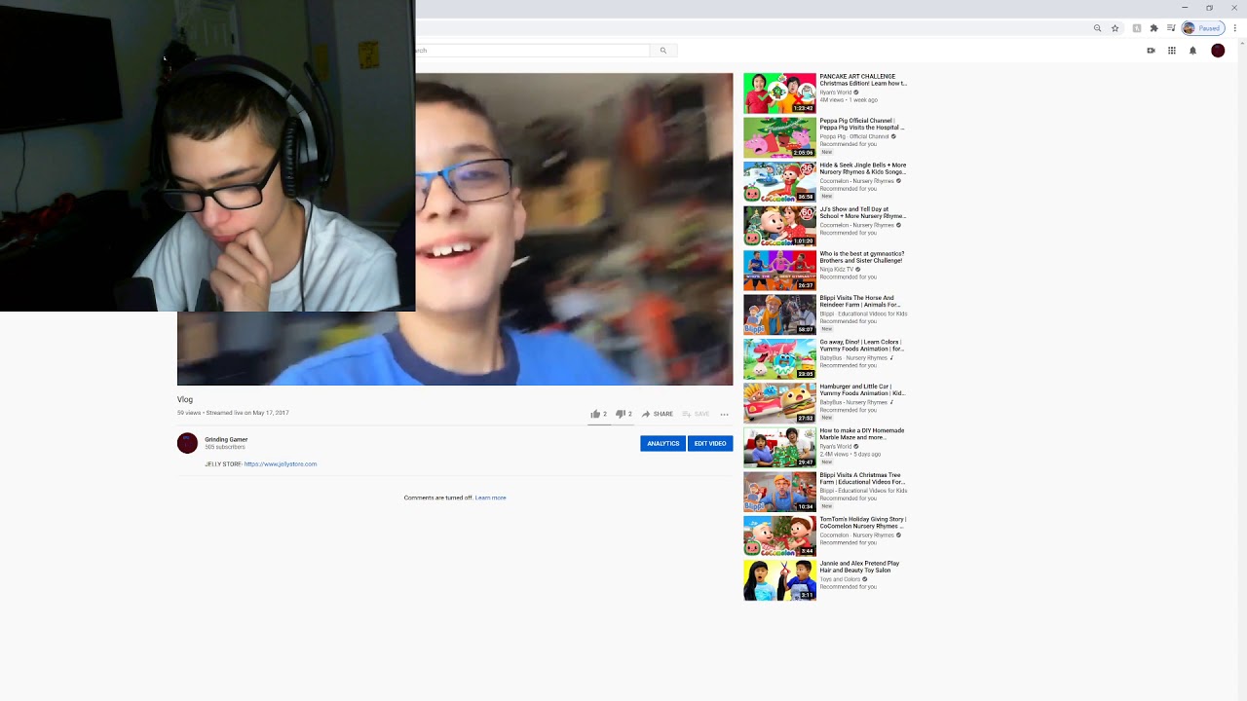Open the Grinding Gamer channel name link
Screen dimensions: 1247x701
tap(226, 439)
